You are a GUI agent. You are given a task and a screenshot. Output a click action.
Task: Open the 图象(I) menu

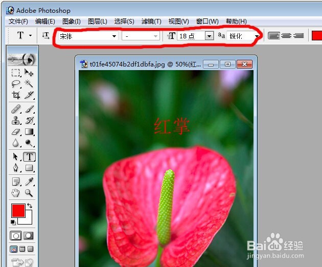[72, 21]
